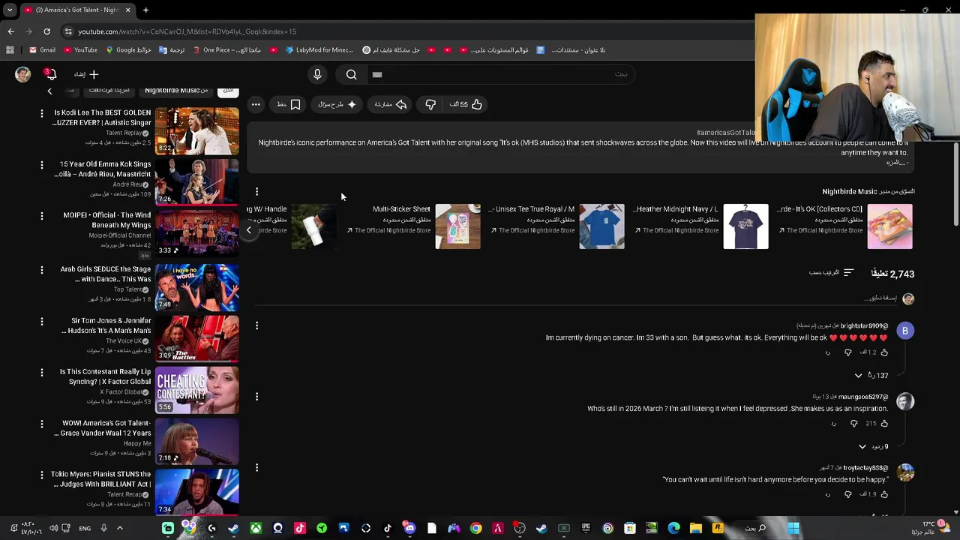Like brightstar8909's comment
Image resolution: width=960 pixels, height=540 pixels.
pyautogui.click(x=884, y=352)
